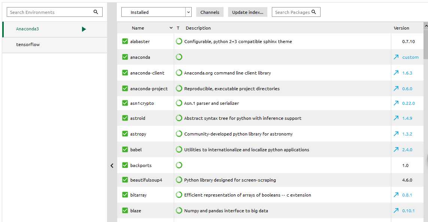Click the package list scrollbar up arrow
Screen dimensions: 428x222
click(426, 26)
